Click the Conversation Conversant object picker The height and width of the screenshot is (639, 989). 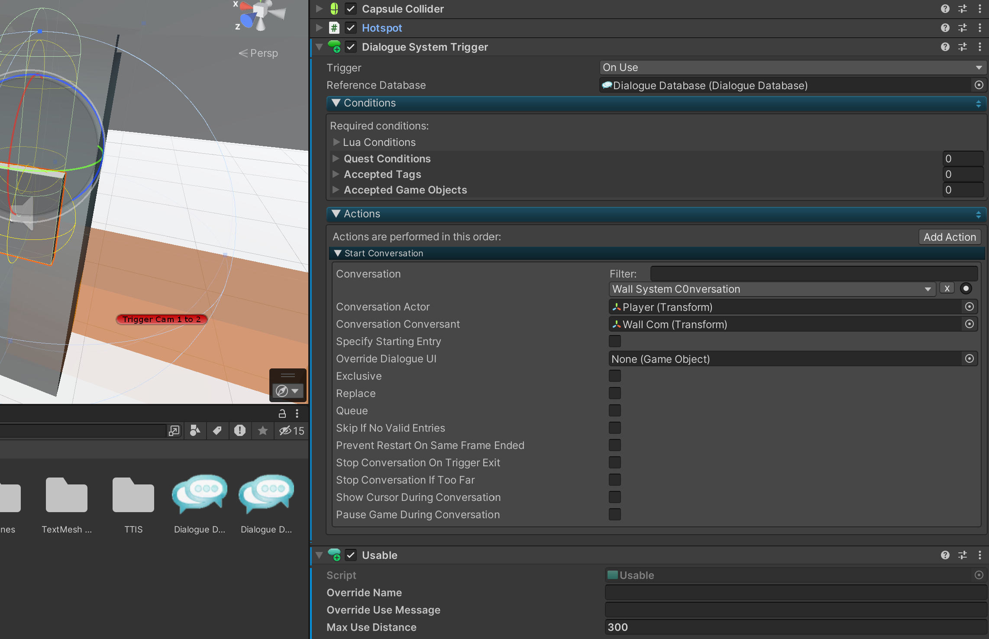click(x=970, y=324)
